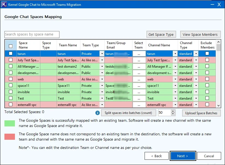Image resolution: width=225 pixels, height=165 pixels.
Task: Focus the Search spaces by space name field
Action: coord(32,34)
